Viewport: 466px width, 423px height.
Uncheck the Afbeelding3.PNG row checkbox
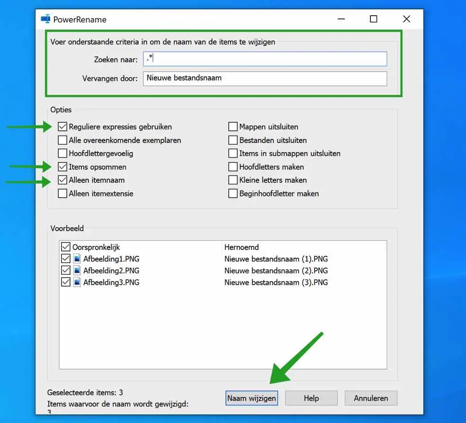click(66, 282)
